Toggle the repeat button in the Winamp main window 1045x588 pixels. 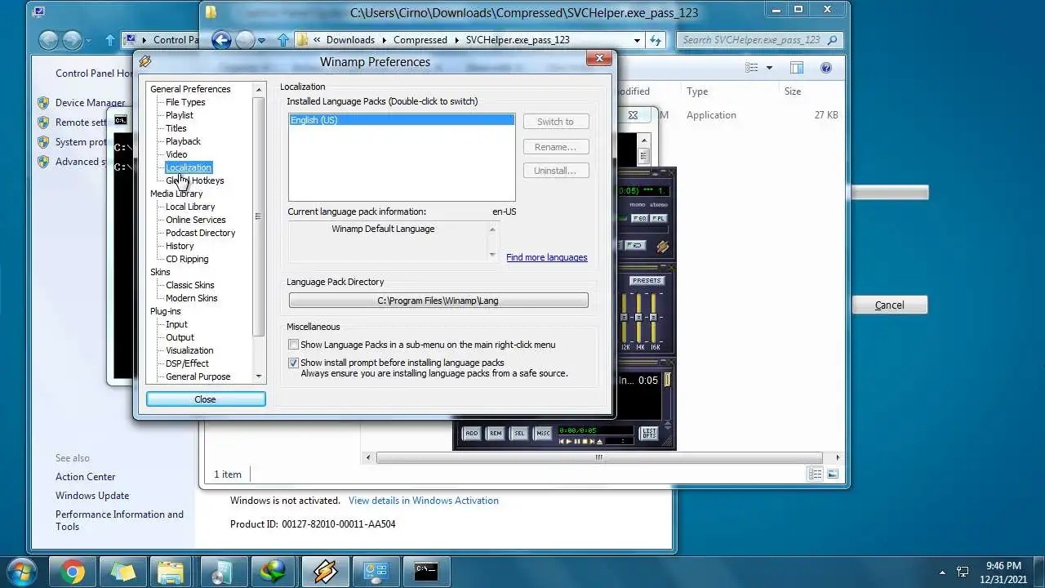pyautogui.click(x=637, y=245)
